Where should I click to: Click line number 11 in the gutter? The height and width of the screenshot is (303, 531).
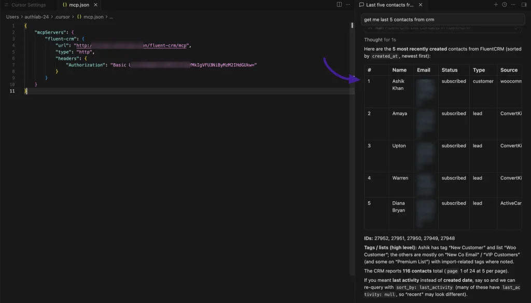coord(12,91)
